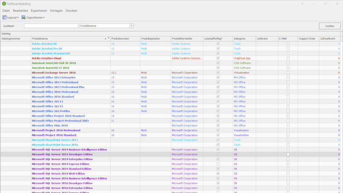Click the Softwarekatalog app icon in title bar

4,3
